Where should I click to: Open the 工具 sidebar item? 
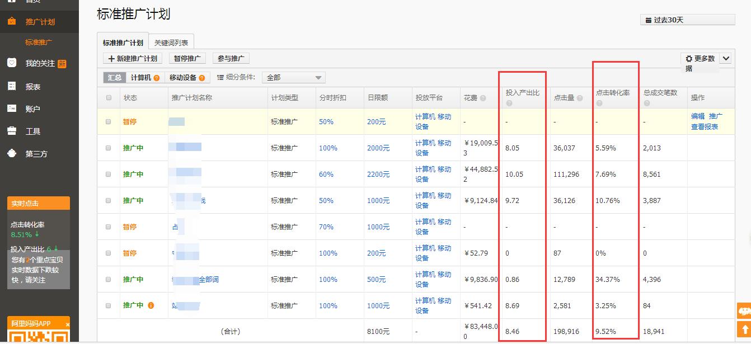pos(34,130)
